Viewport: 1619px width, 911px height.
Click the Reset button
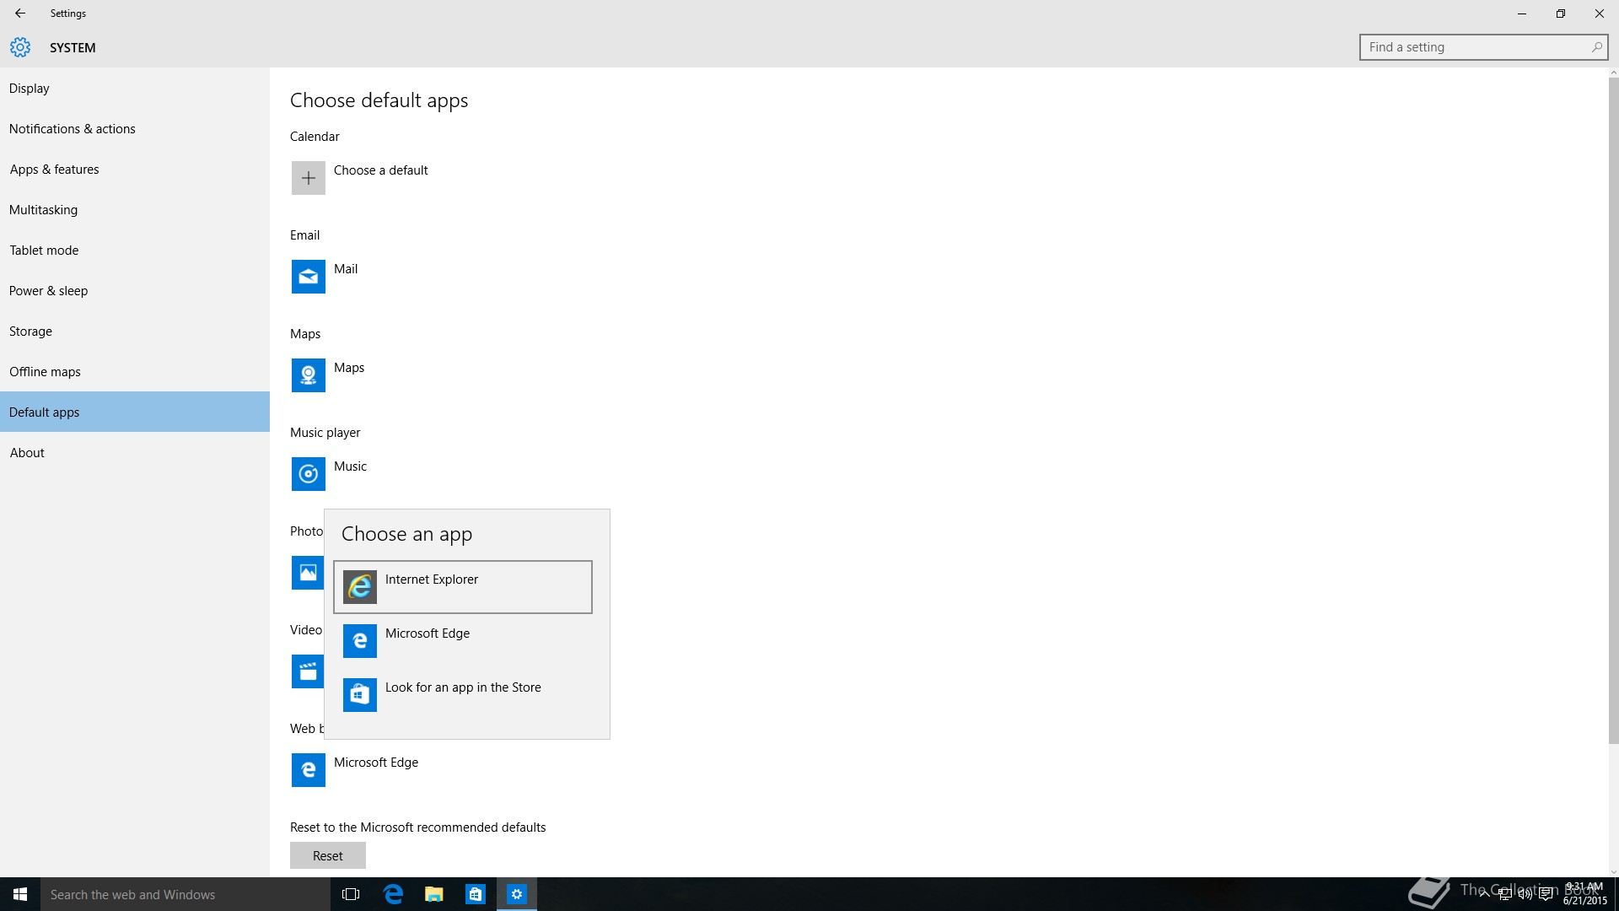click(x=328, y=855)
